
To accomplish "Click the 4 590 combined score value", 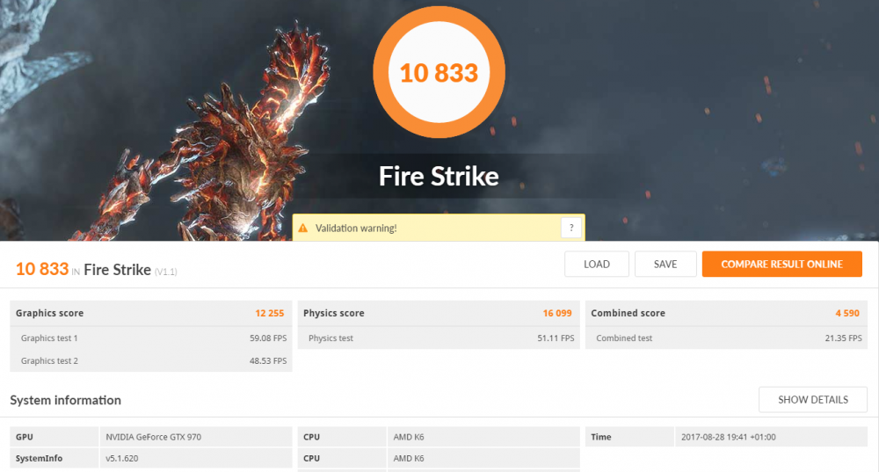I will (x=847, y=314).
